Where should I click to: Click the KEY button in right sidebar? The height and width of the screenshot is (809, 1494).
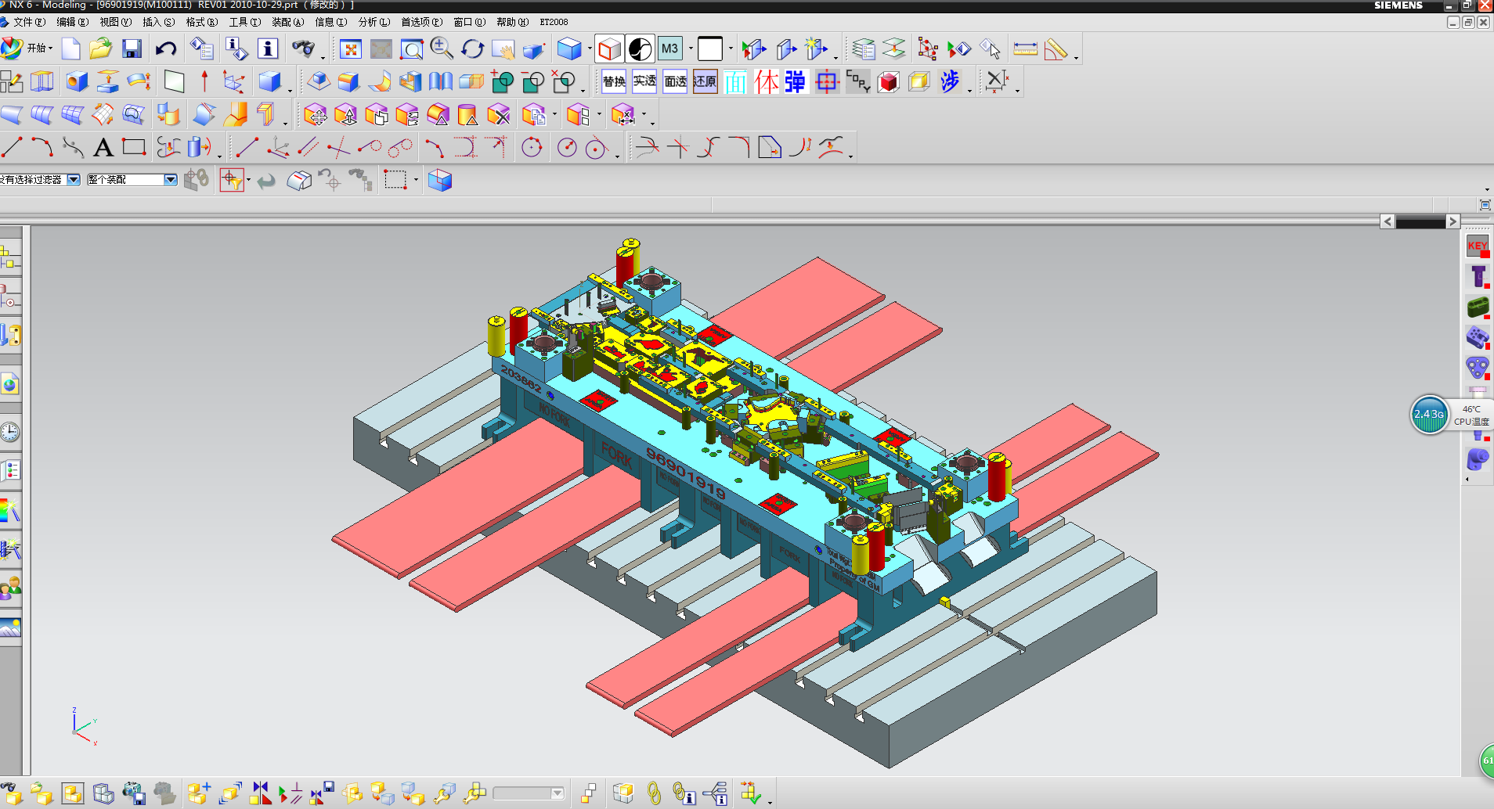[x=1478, y=246]
